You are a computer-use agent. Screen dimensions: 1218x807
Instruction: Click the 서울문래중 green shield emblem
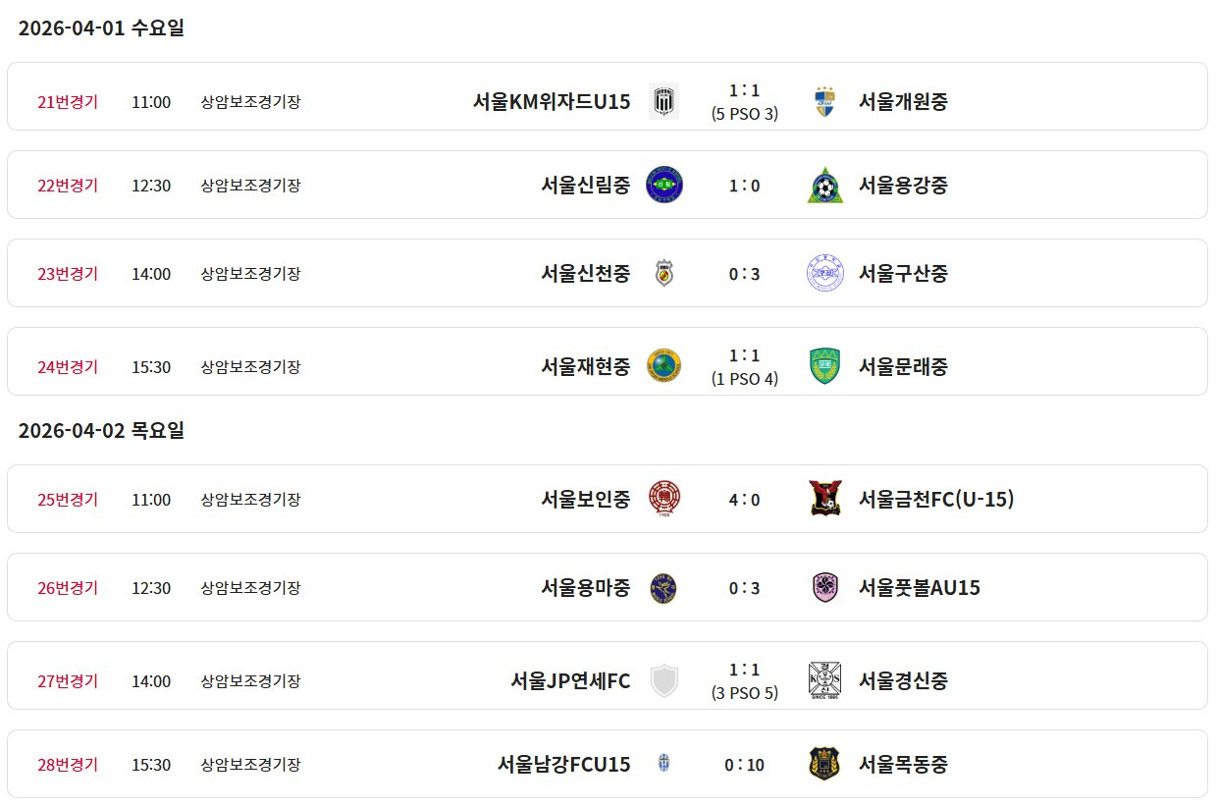tap(824, 366)
